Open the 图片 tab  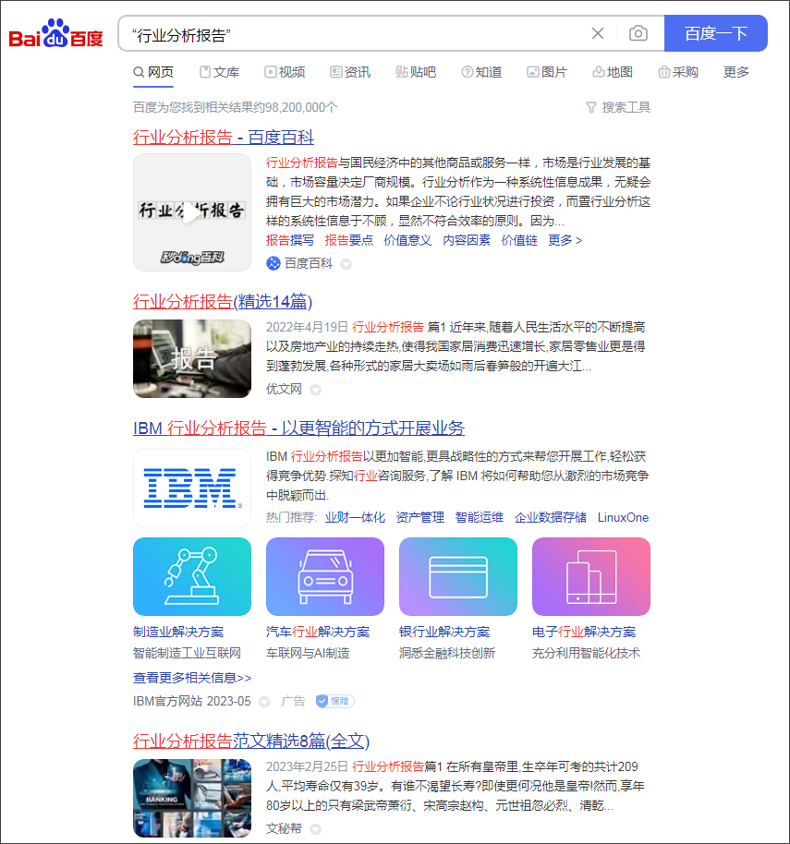pyautogui.click(x=547, y=72)
